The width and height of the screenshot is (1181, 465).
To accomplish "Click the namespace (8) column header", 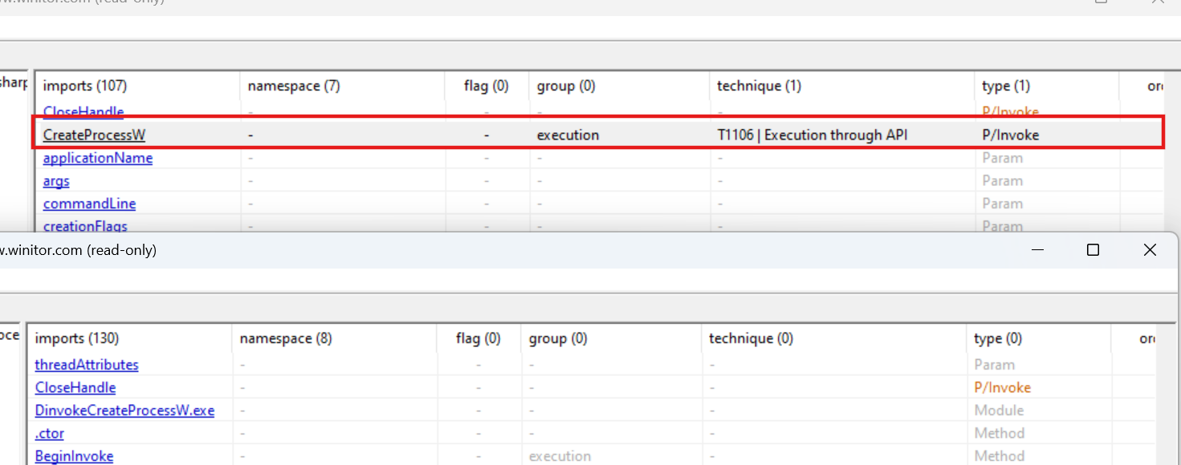I will (285, 339).
